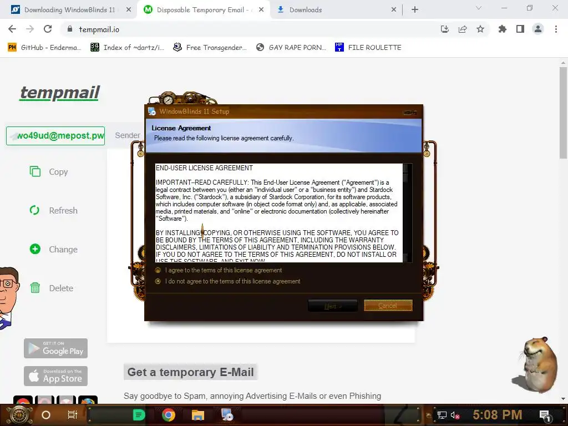Open the Get it on Google Play badge
Screen dimensions: 568x426
point(56,348)
